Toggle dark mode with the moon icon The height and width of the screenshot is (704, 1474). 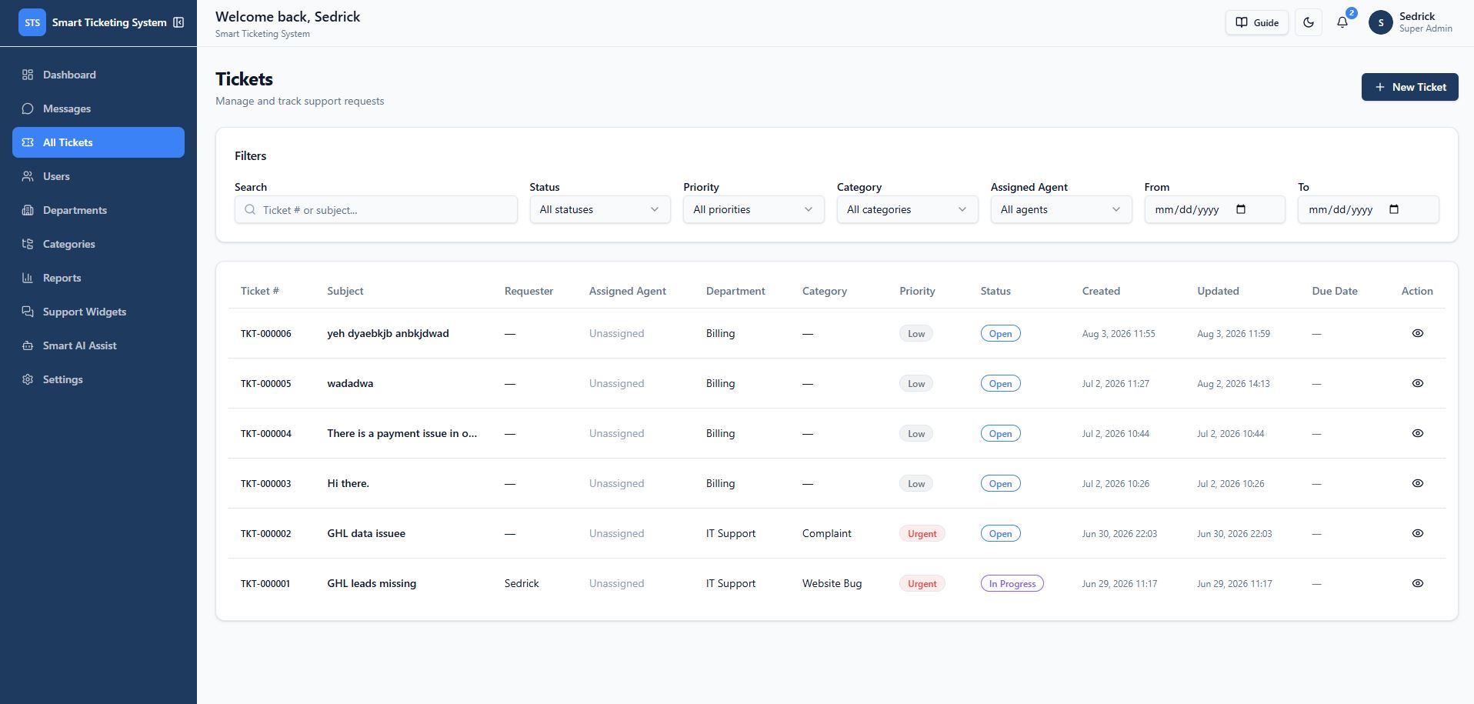click(x=1309, y=22)
